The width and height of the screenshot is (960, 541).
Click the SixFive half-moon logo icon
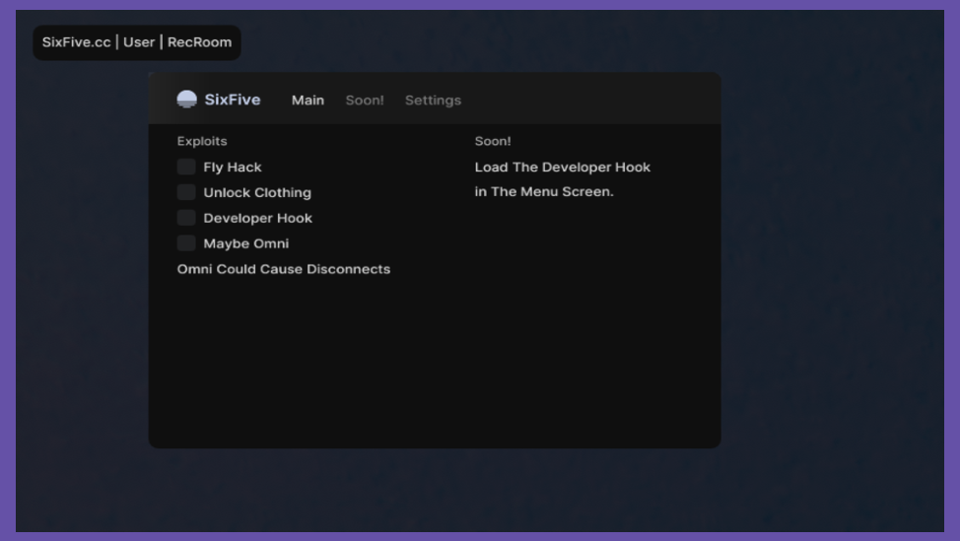point(186,100)
